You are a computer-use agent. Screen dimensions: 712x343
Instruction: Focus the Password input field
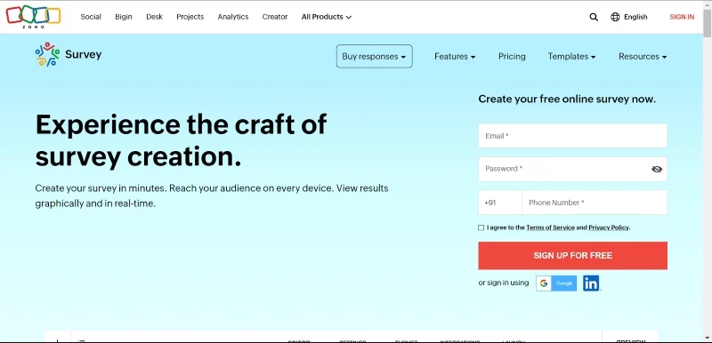[x=572, y=169]
